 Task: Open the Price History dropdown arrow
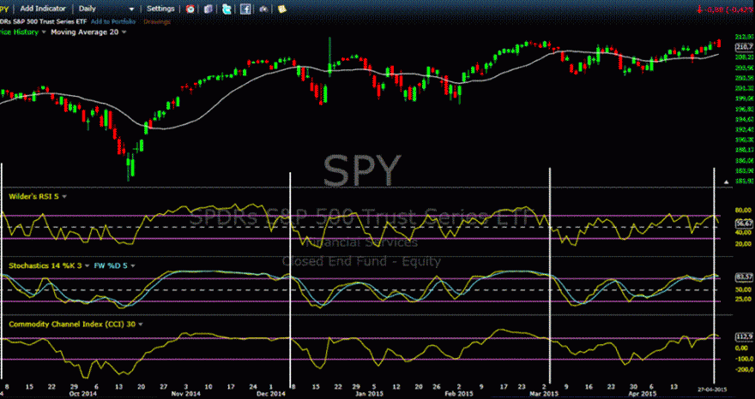[x=44, y=33]
